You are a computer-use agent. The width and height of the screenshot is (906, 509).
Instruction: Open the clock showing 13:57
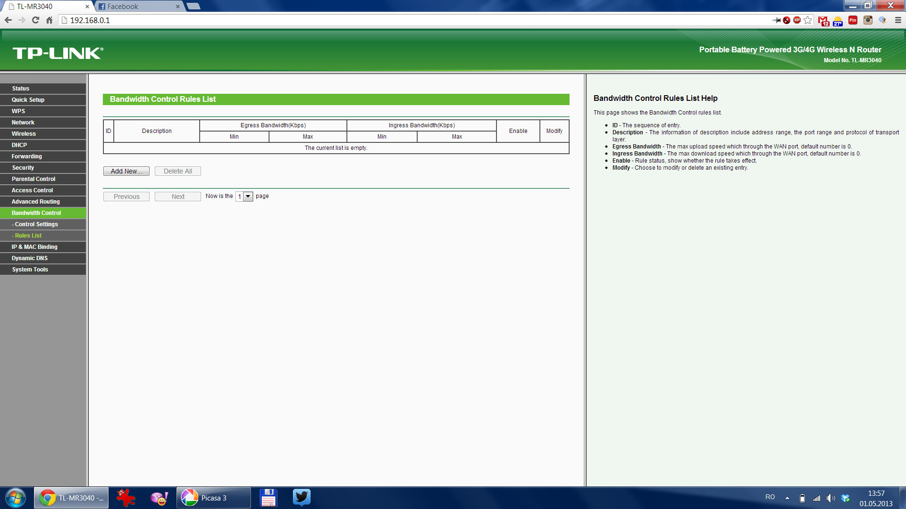876,498
